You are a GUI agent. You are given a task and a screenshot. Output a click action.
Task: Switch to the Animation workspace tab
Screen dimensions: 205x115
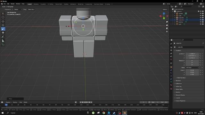coord(73,4)
